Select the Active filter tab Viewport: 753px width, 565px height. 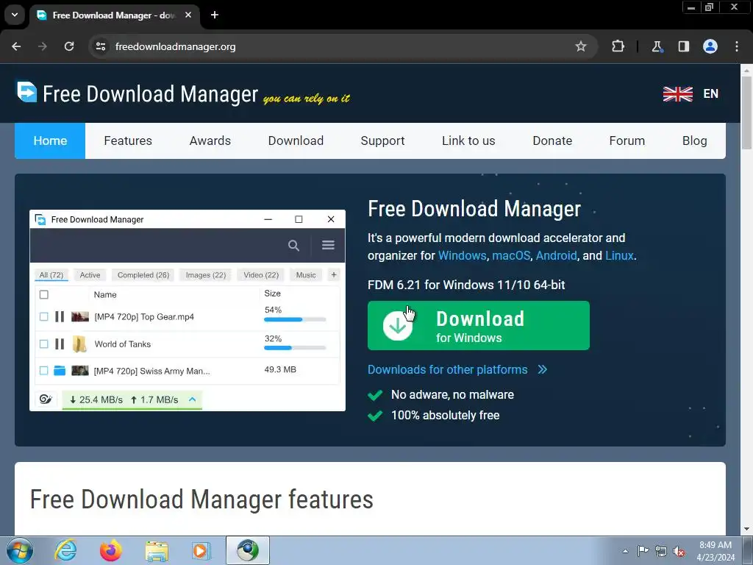pyautogui.click(x=90, y=275)
